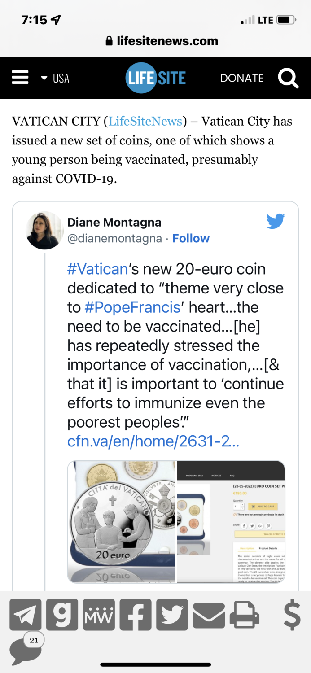Tap the Twitter bird in tweet

[x=276, y=222]
